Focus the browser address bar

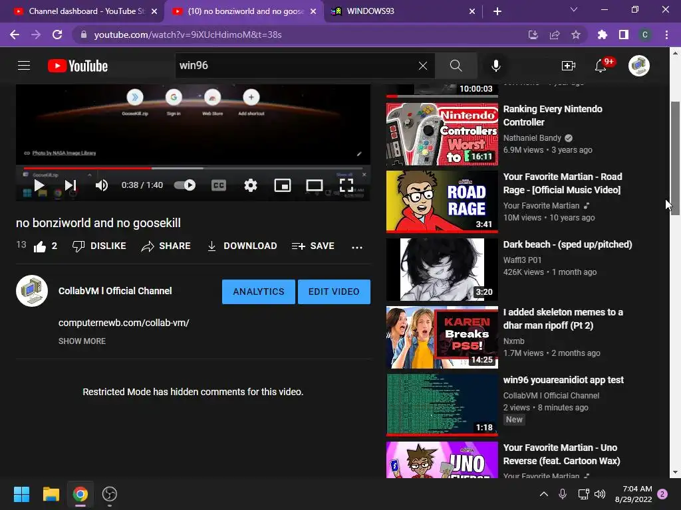[x=300, y=35]
